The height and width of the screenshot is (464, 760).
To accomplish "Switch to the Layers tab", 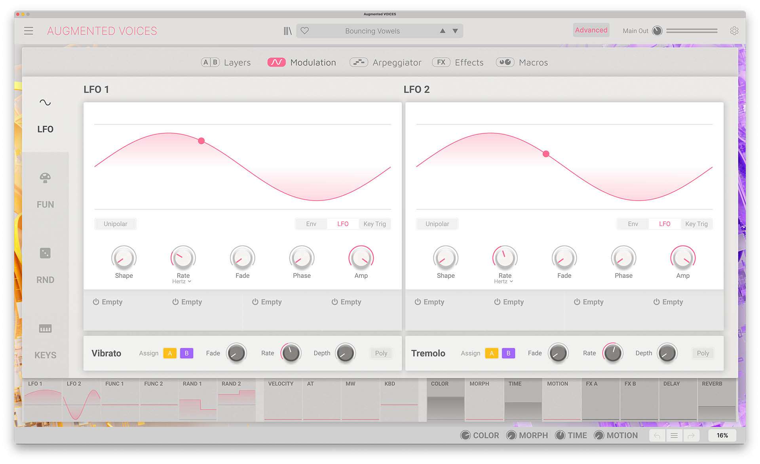I will click(226, 62).
